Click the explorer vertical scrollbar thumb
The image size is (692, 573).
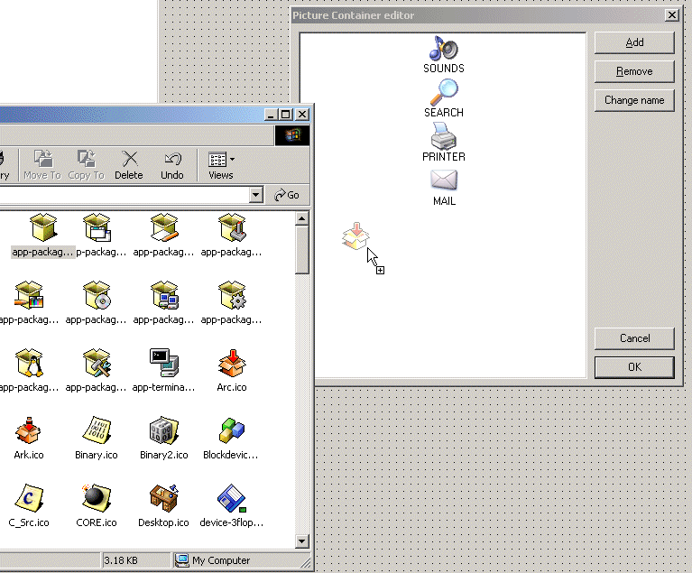point(302,250)
